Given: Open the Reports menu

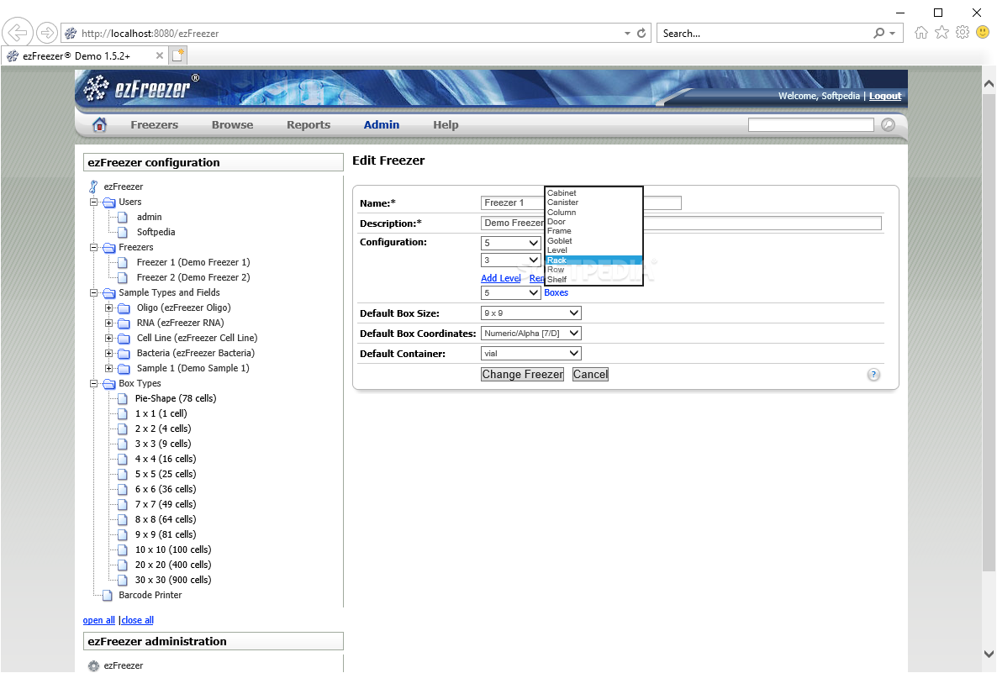Looking at the screenshot, I should (x=309, y=124).
